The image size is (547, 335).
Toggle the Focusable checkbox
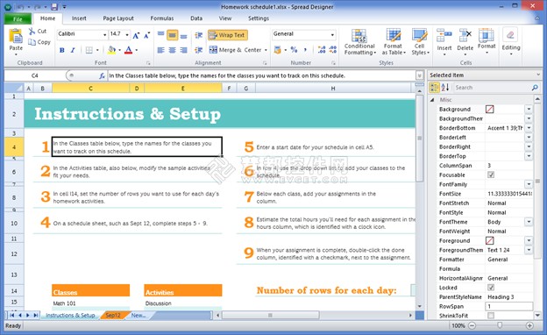point(491,175)
